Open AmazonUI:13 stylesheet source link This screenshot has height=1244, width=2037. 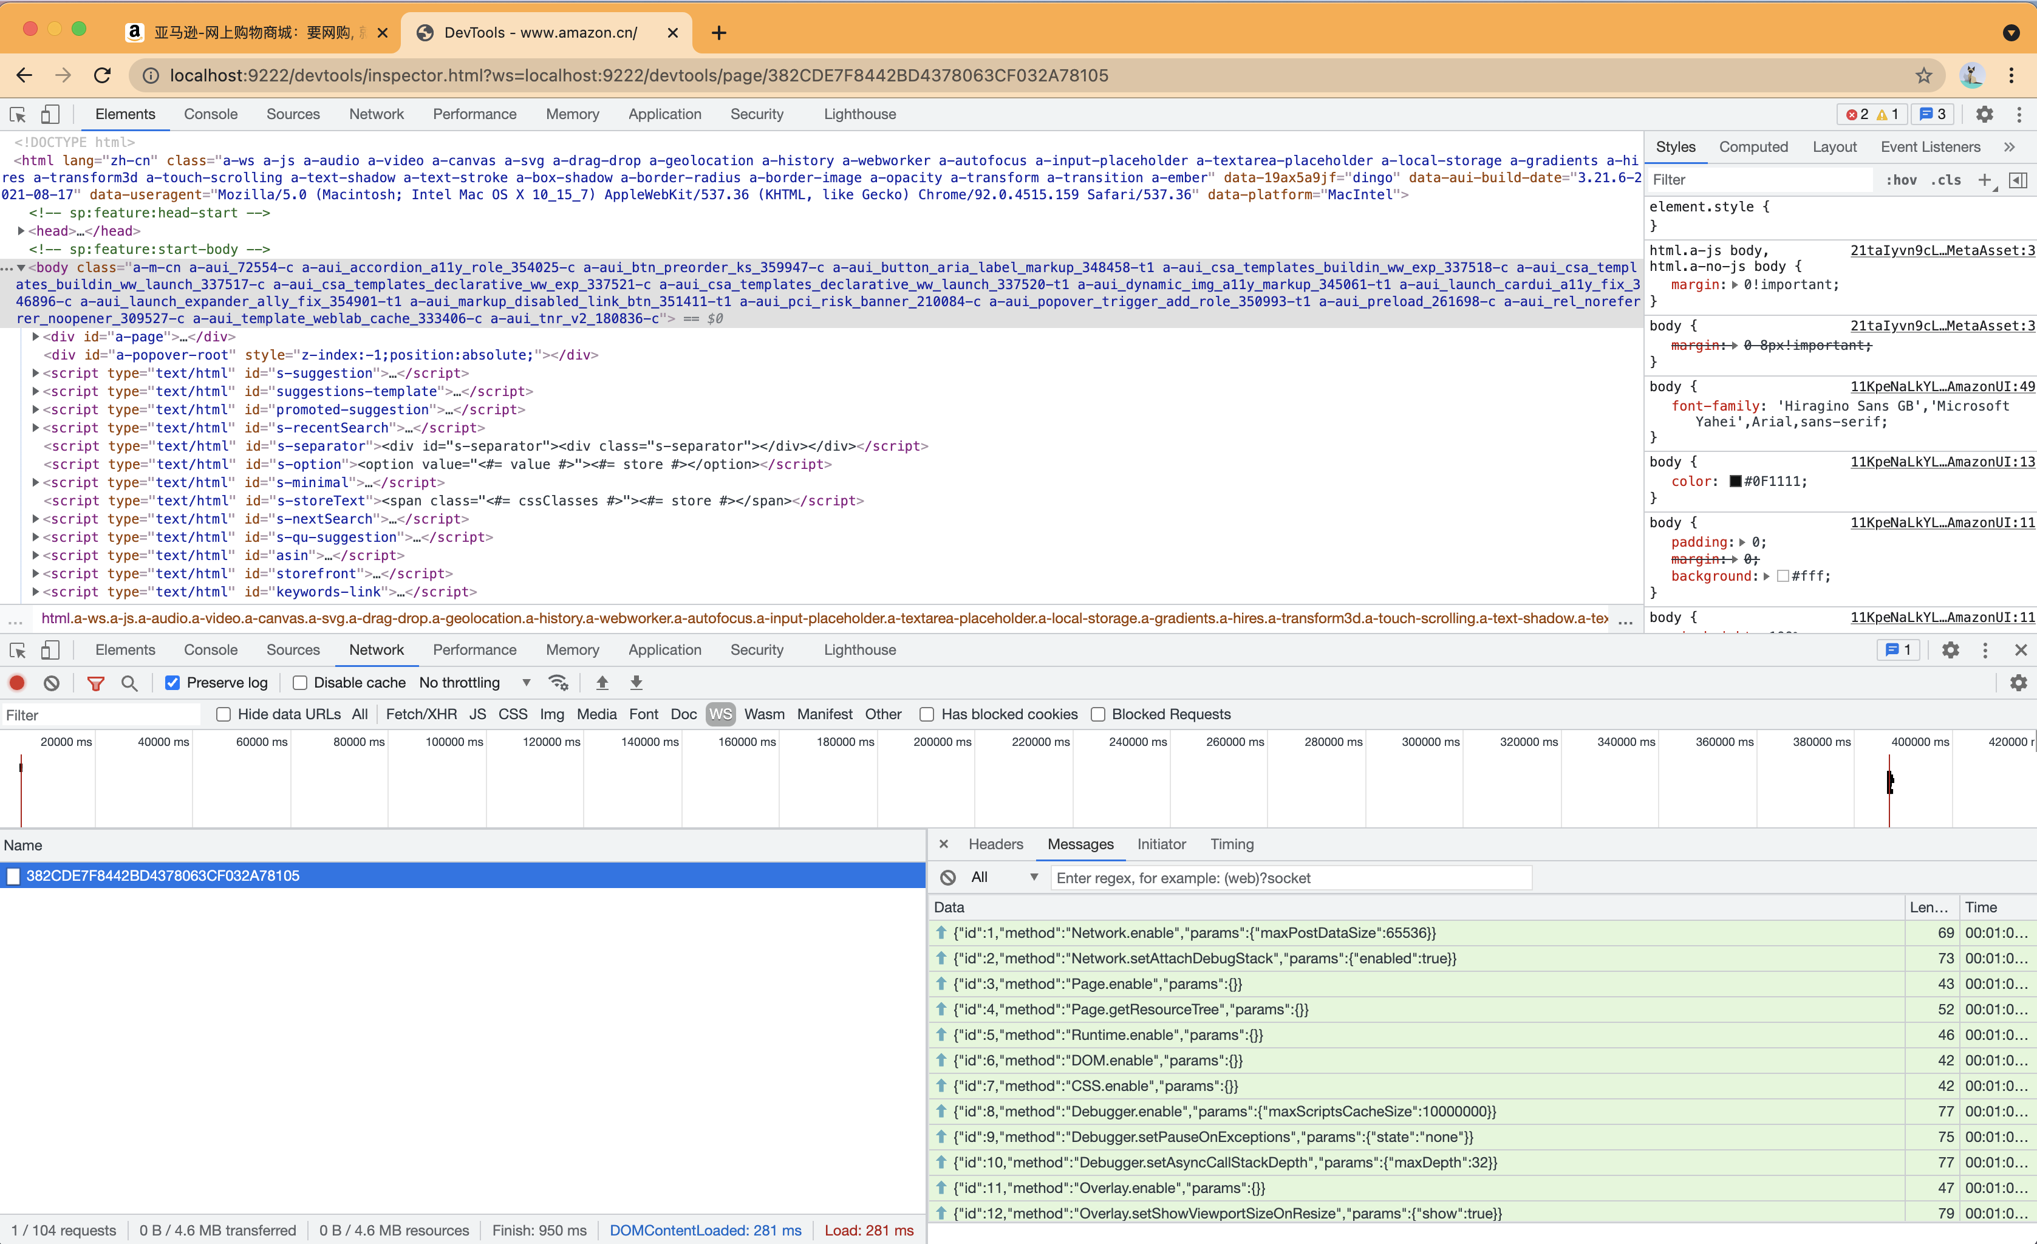(x=1942, y=461)
